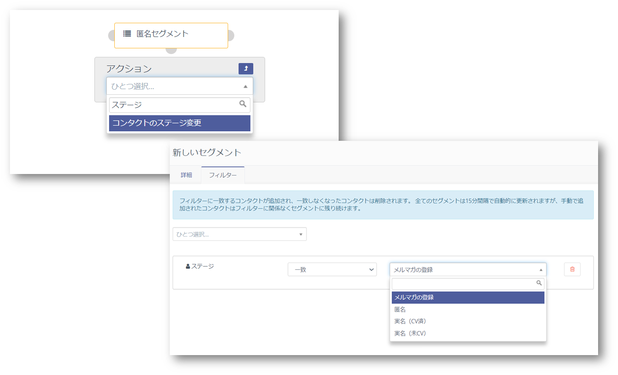Expand the ひとつ選択 filter field dropdown
618x375 pixels.
click(x=240, y=234)
